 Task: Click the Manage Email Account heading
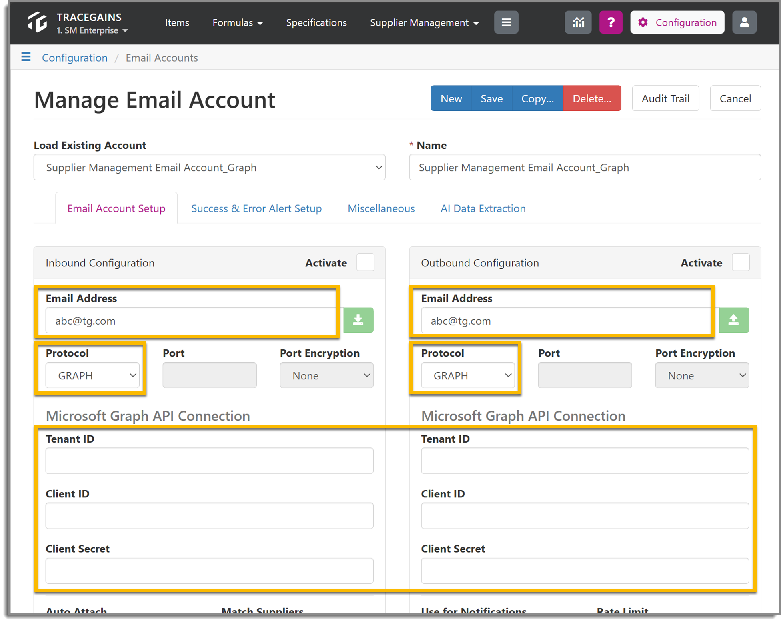point(155,100)
